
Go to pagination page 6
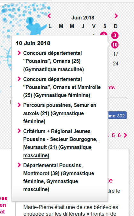tap(119, 135)
